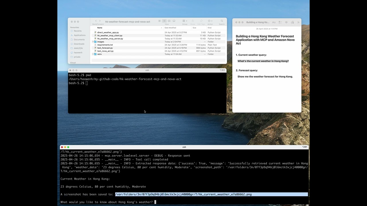Select test_nova_act.py file
The image size is (367, 206).
coord(105,51)
